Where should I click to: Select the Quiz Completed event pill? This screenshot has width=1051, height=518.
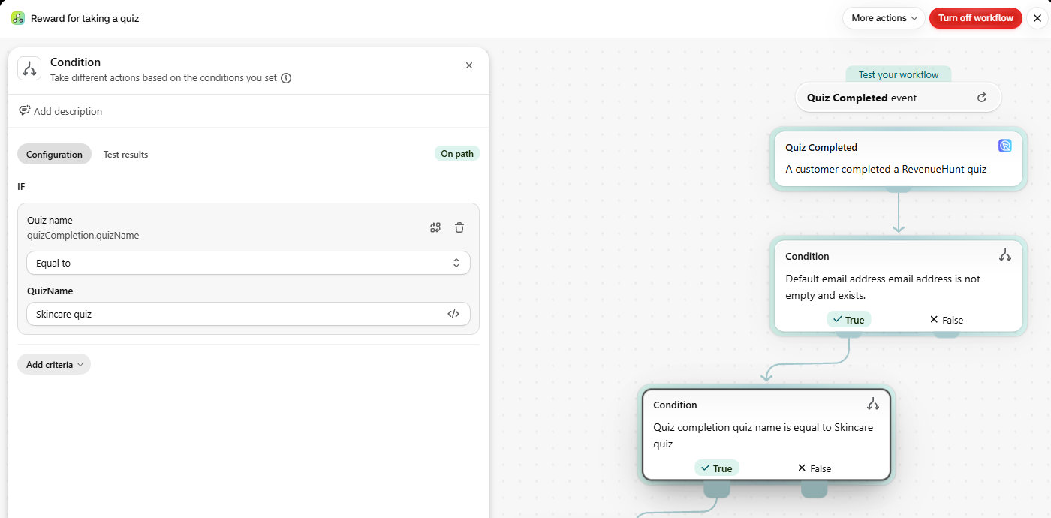coord(899,98)
